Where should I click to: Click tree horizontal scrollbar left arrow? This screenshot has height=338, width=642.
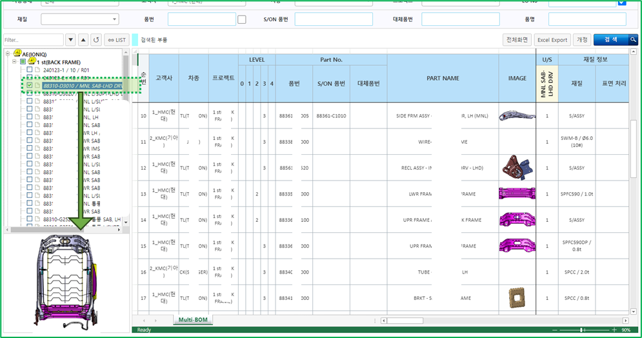click(x=7, y=230)
